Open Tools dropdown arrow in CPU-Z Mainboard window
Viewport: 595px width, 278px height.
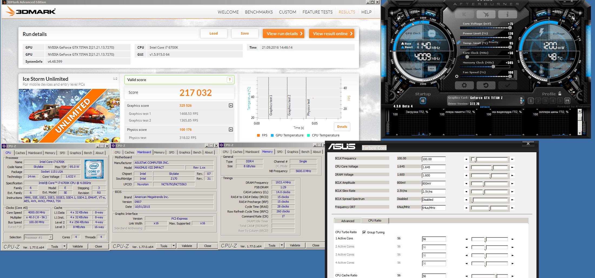pos(174,246)
